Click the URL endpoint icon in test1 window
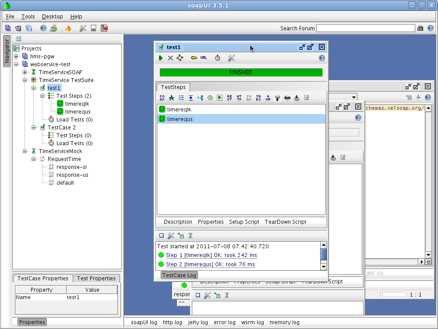The image size is (438, 329). (203, 57)
